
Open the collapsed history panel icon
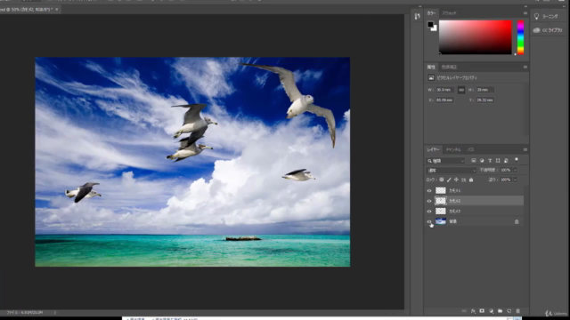pyautogui.click(x=418, y=16)
